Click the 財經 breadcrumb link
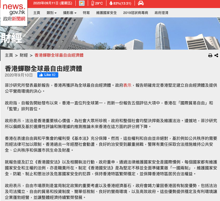Viewport: 220px width, 201px height. [x=24, y=55]
